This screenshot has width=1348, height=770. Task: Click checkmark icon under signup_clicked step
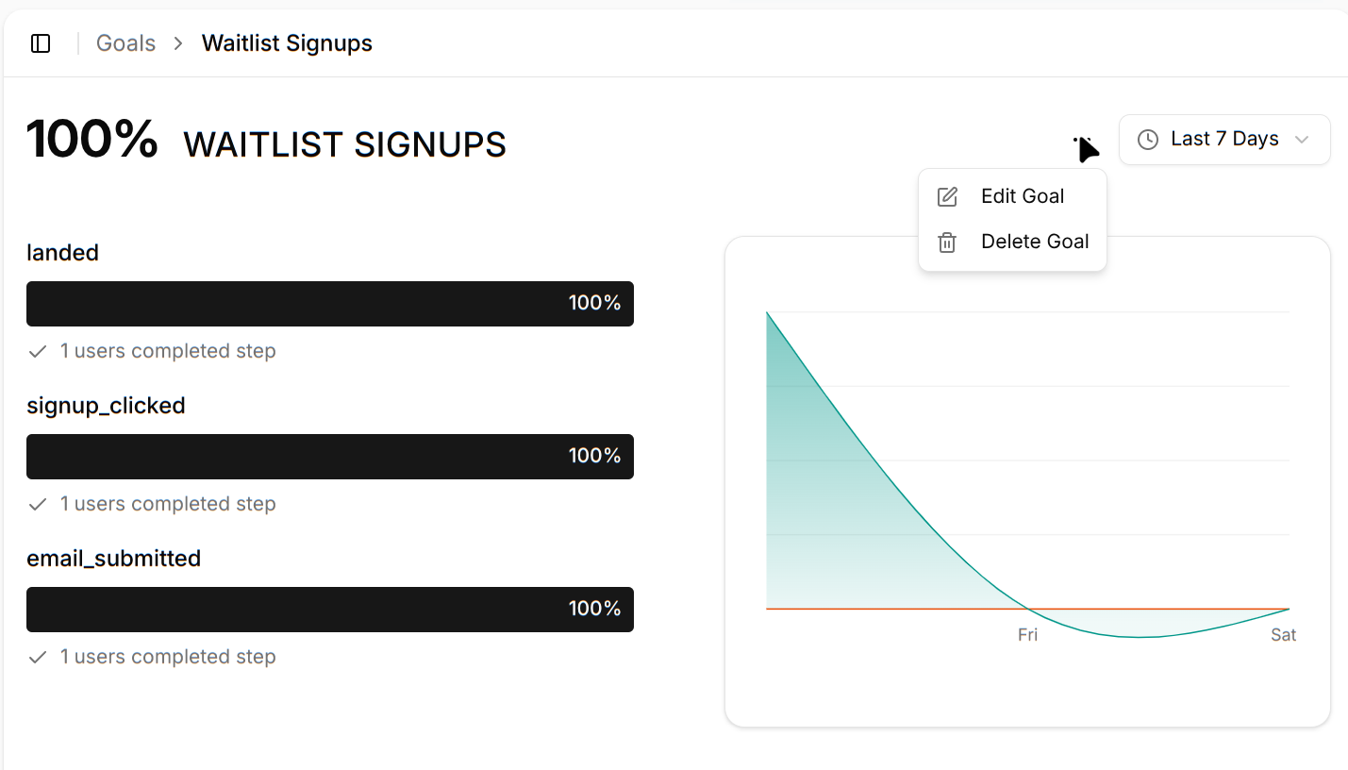pos(38,505)
